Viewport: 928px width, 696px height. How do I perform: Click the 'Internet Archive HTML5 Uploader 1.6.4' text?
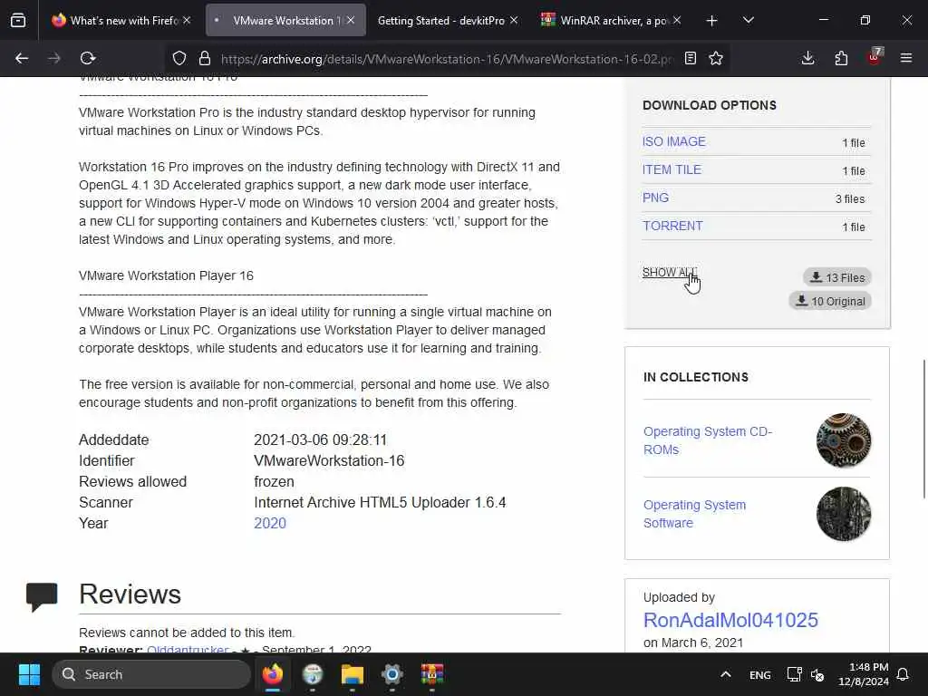tap(380, 502)
